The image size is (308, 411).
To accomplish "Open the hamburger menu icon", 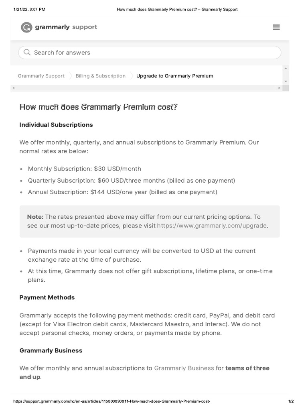I will click(x=276, y=27).
